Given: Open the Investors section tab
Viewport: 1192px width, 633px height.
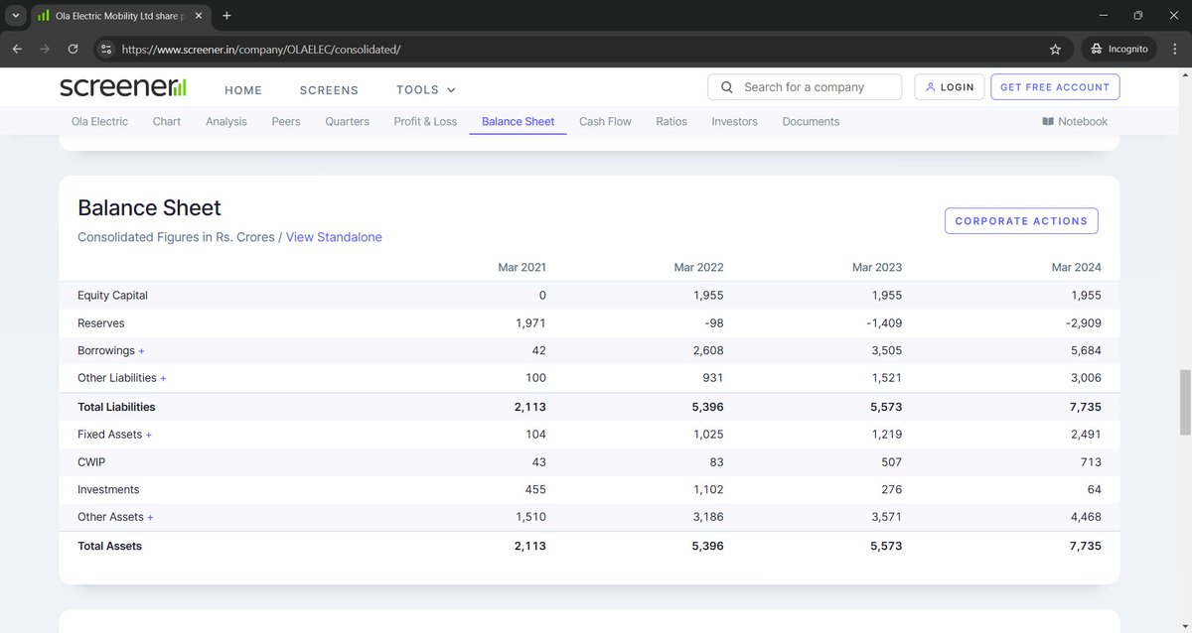Looking at the screenshot, I should click(734, 121).
